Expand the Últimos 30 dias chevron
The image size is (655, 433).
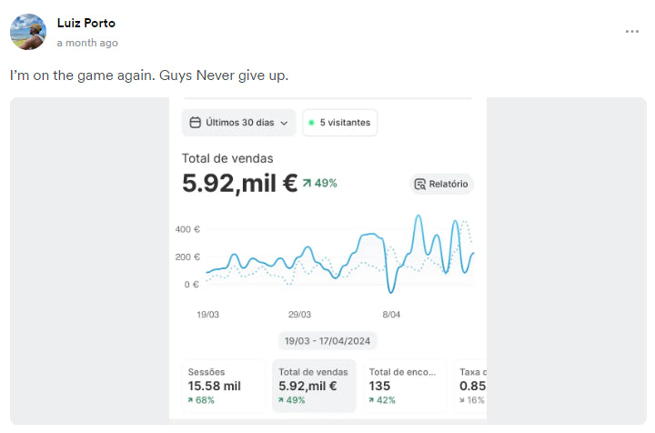pyautogui.click(x=284, y=123)
